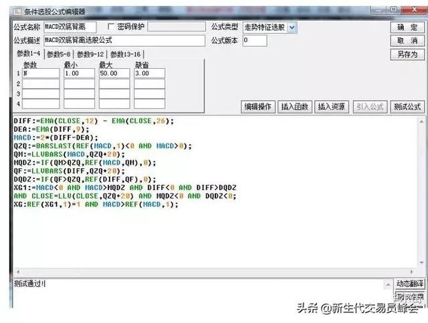Click the 确定 button

coord(407,27)
